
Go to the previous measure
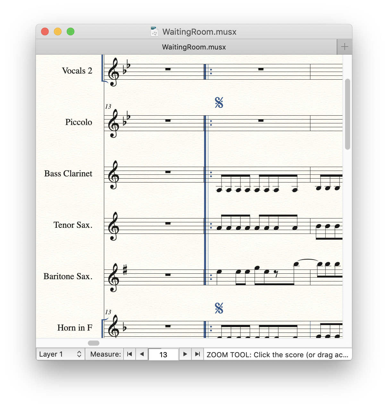tap(142, 354)
